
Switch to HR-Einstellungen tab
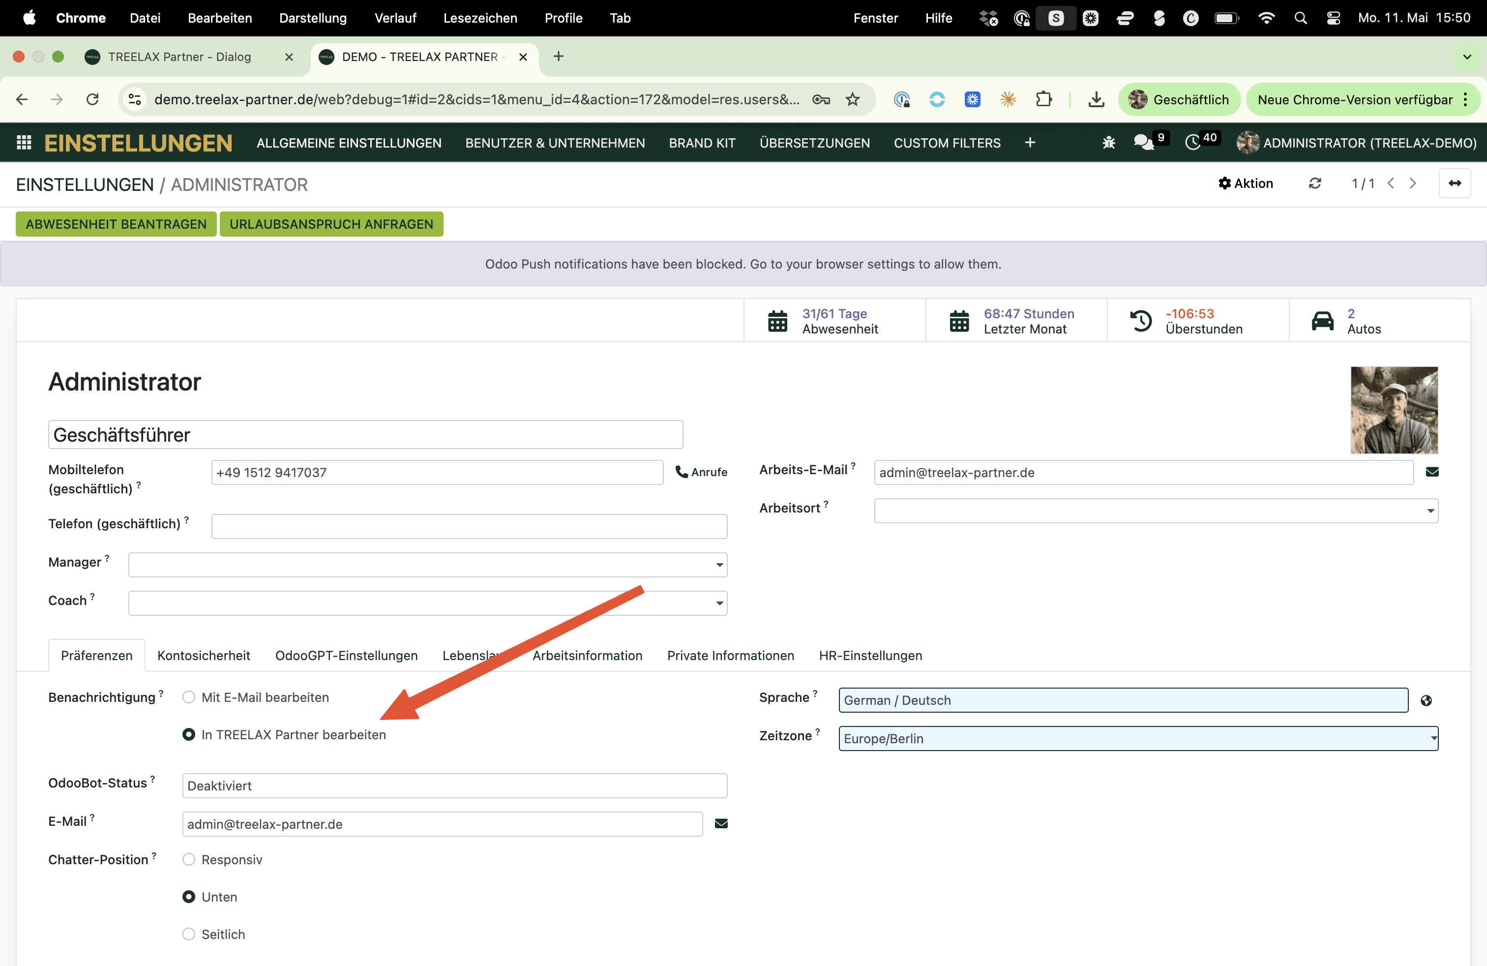pyautogui.click(x=870, y=656)
